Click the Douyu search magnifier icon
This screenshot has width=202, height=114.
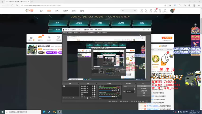135,11
